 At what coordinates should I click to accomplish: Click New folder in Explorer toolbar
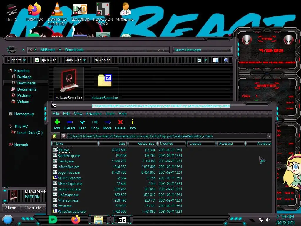pyautogui.click(x=103, y=60)
